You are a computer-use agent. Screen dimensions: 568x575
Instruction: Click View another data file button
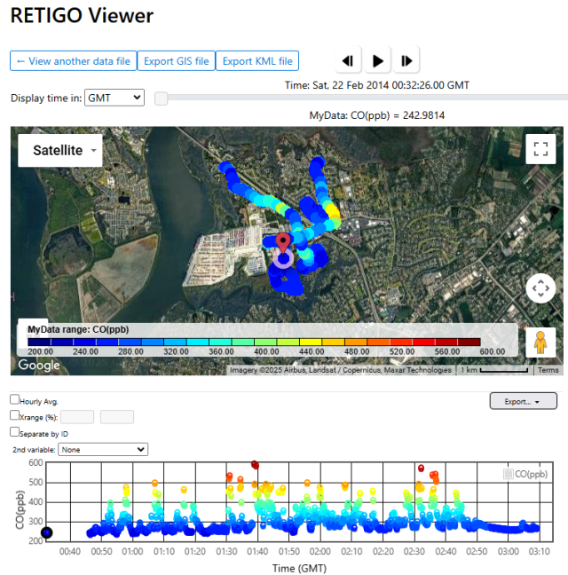pyautogui.click(x=73, y=61)
